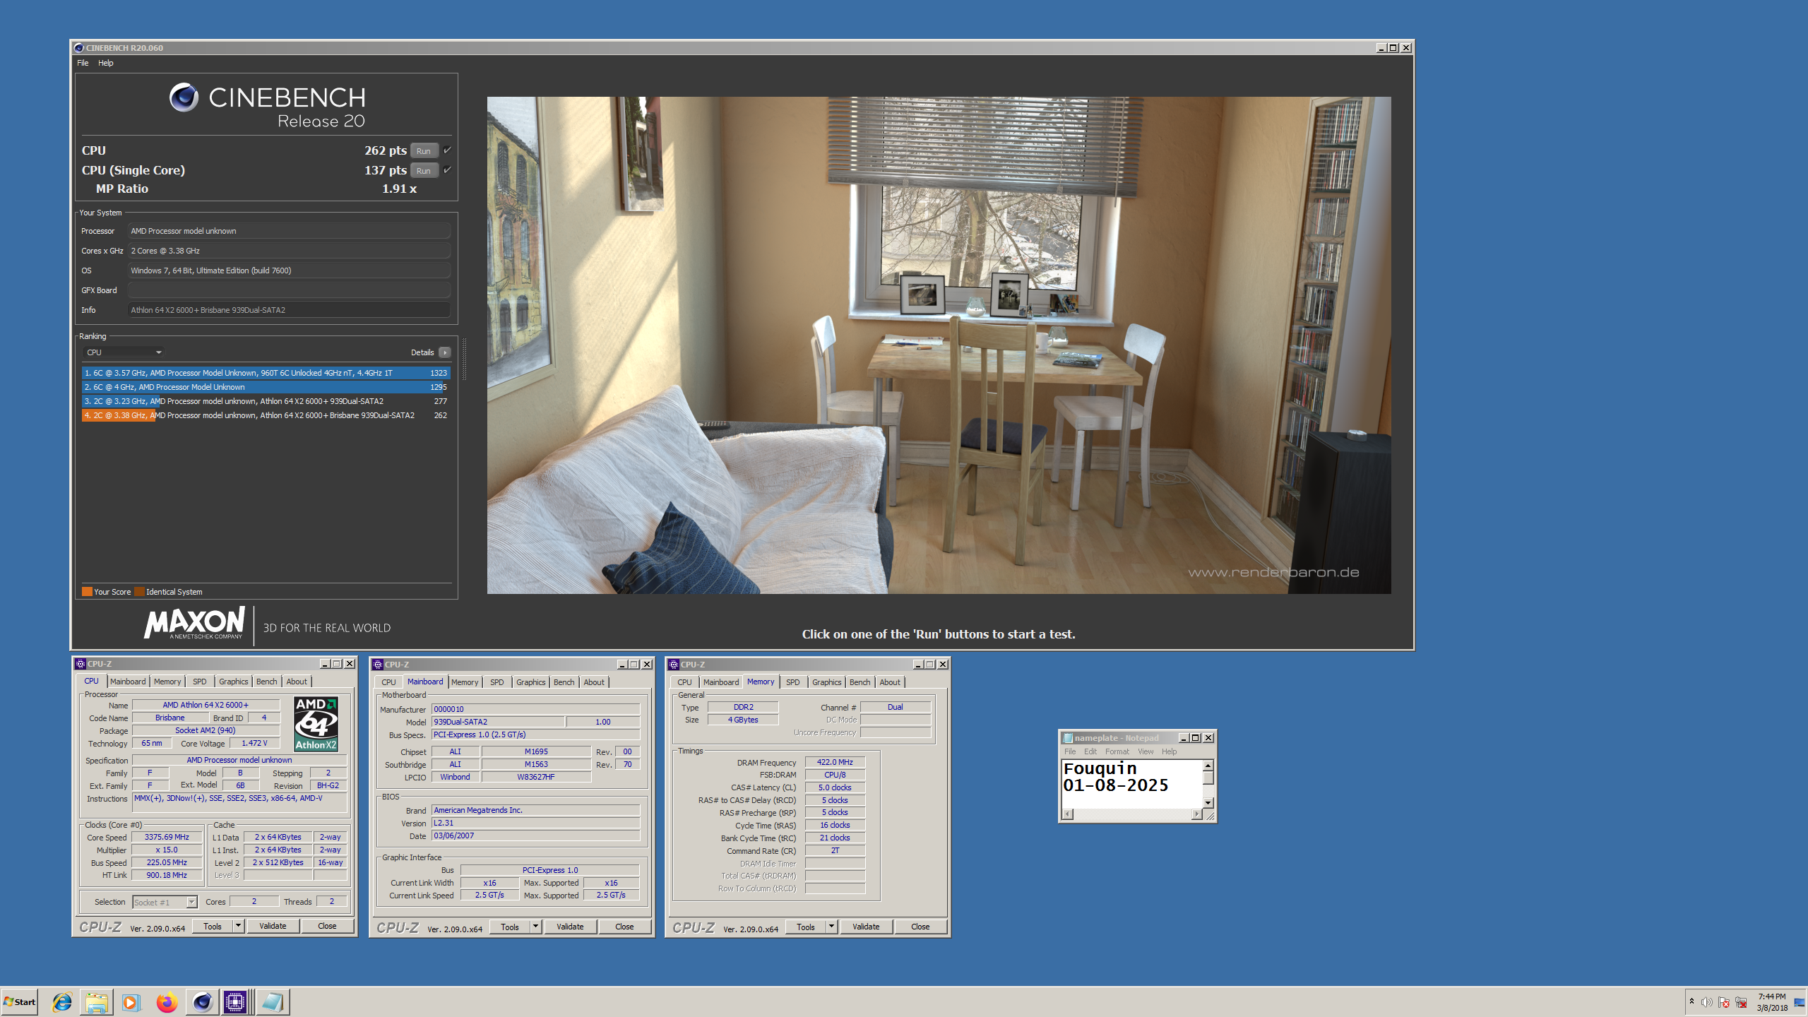The height and width of the screenshot is (1017, 1808).
Task: Click the Show desktop button in taskbar
Action: 1800,1001
